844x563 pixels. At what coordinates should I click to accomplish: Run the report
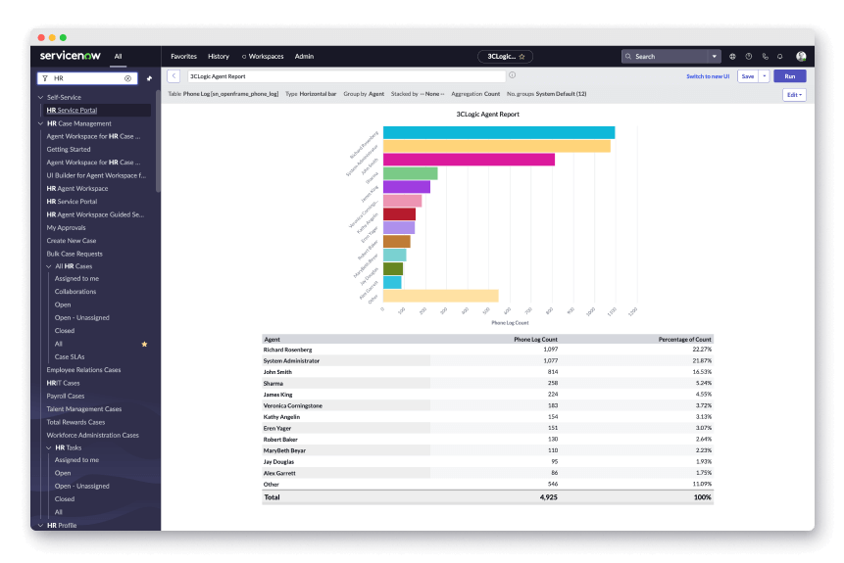click(790, 76)
